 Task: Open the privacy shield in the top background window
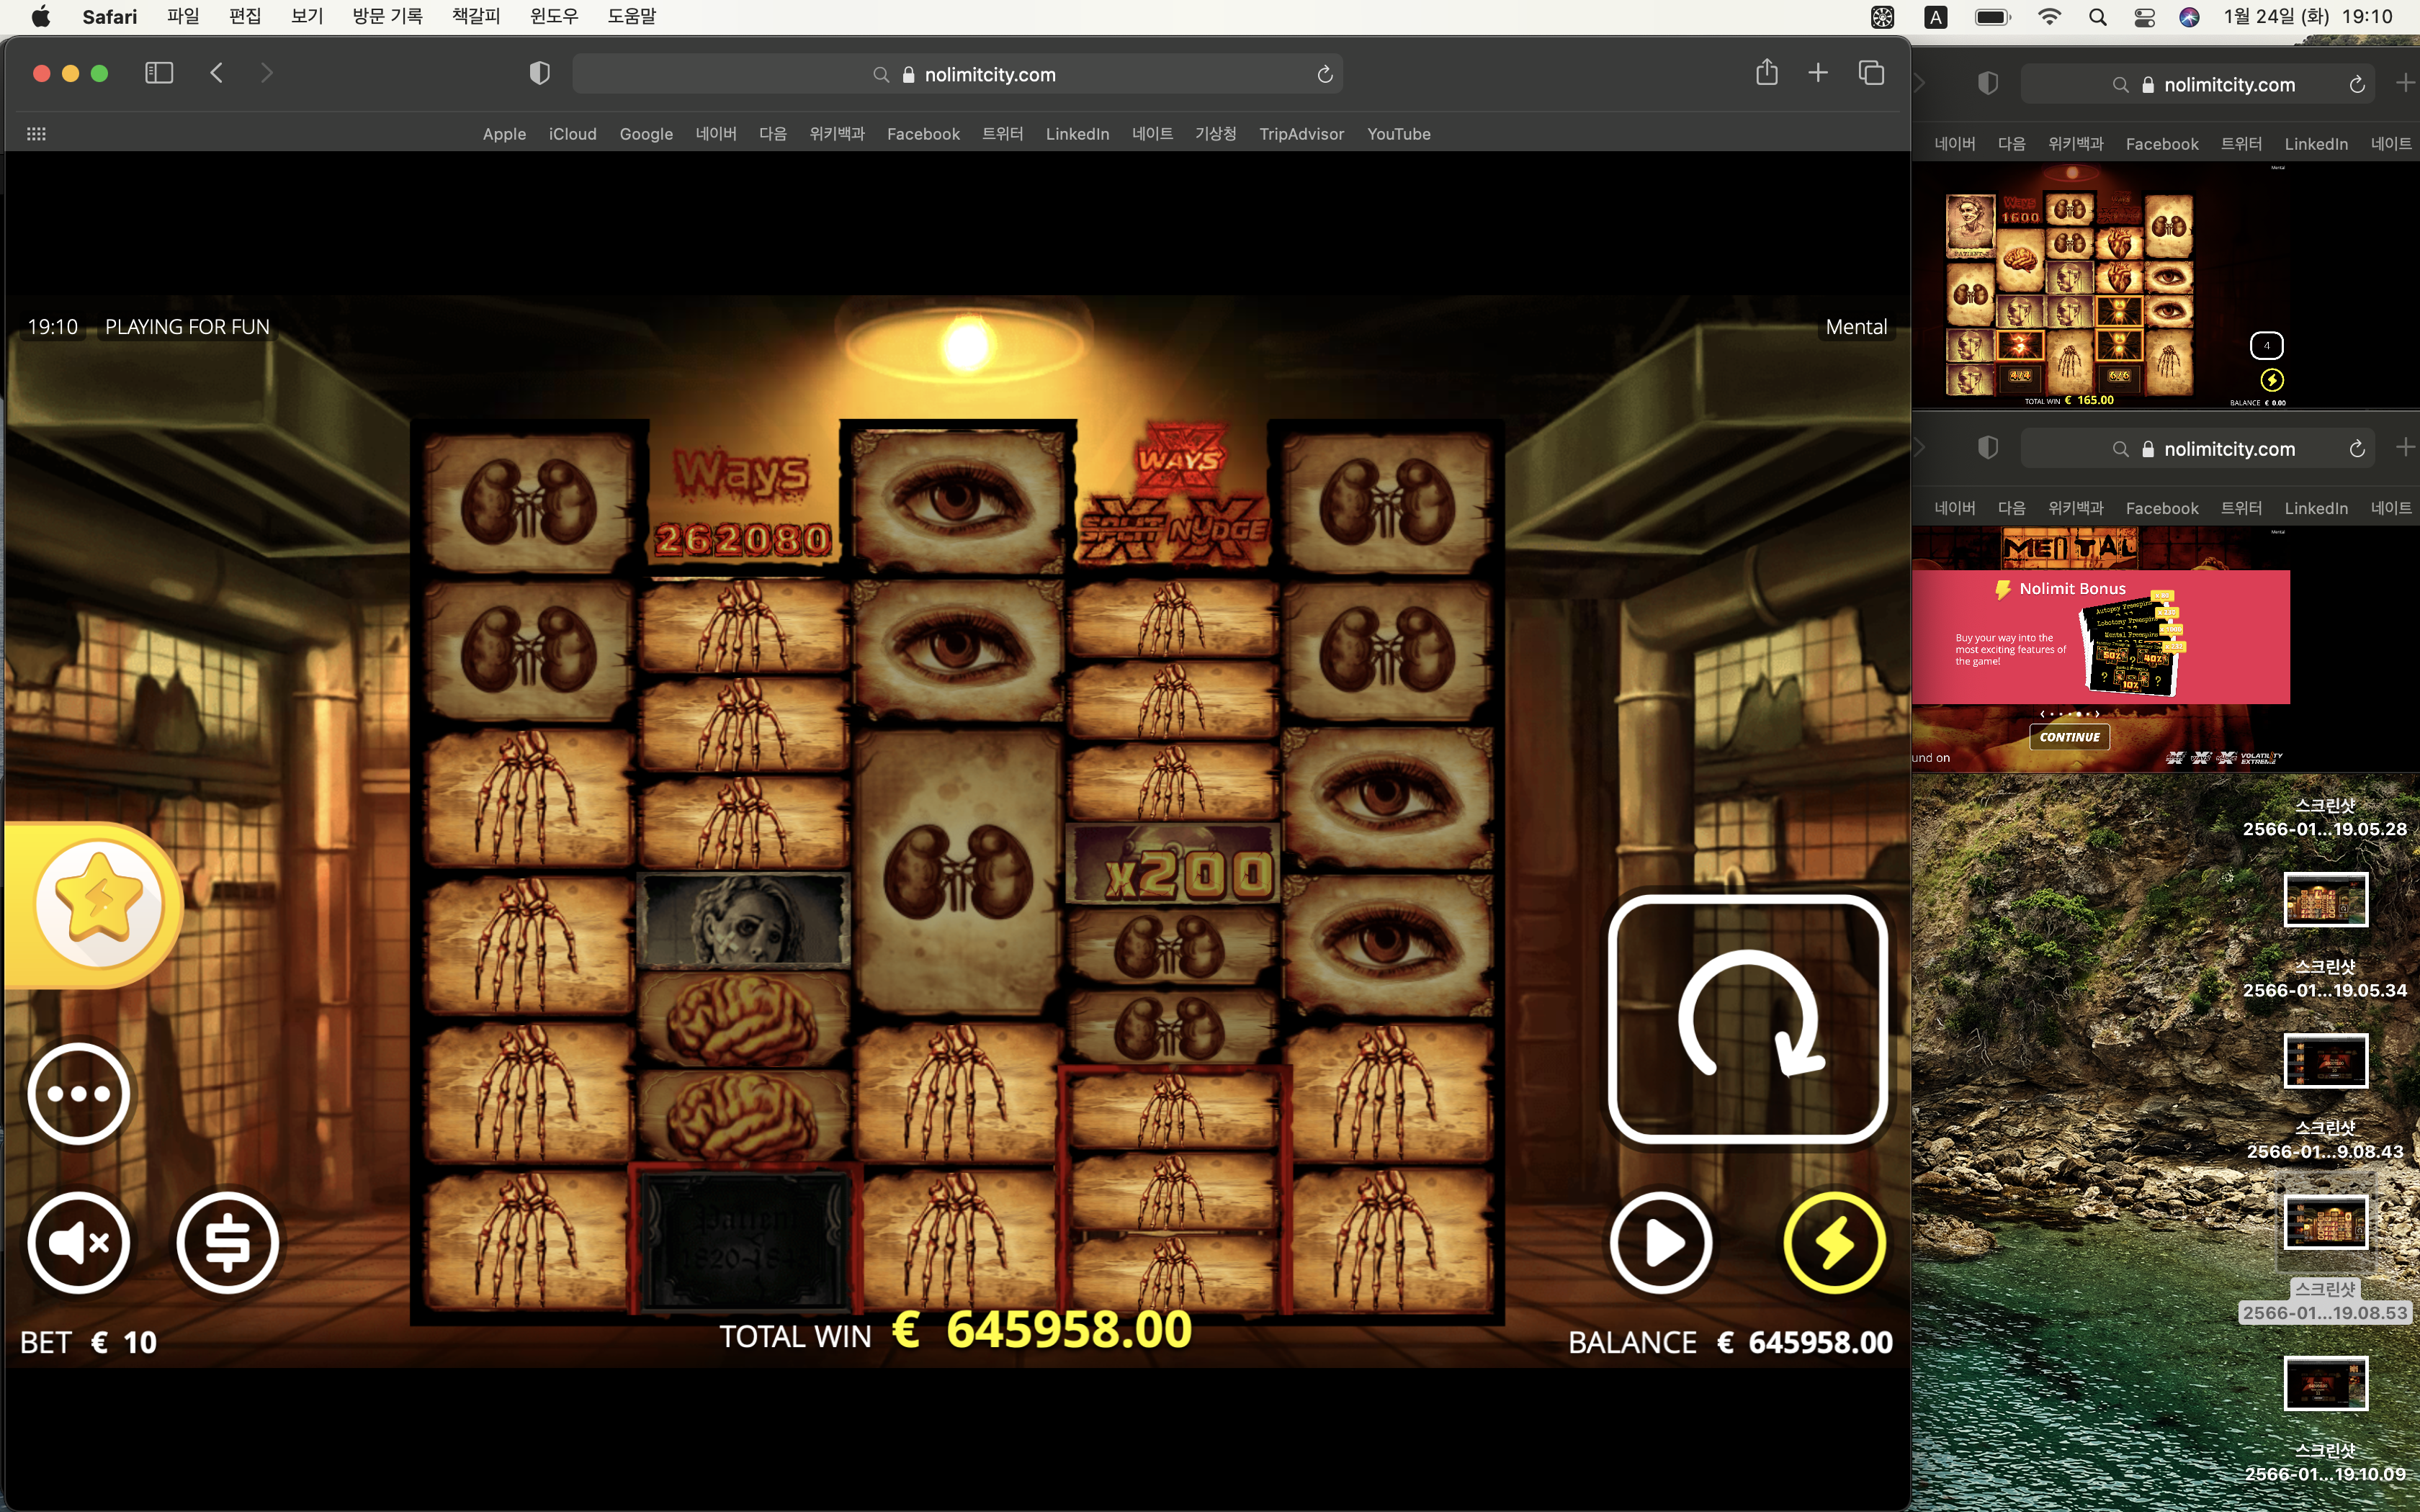pos(1988,84)
